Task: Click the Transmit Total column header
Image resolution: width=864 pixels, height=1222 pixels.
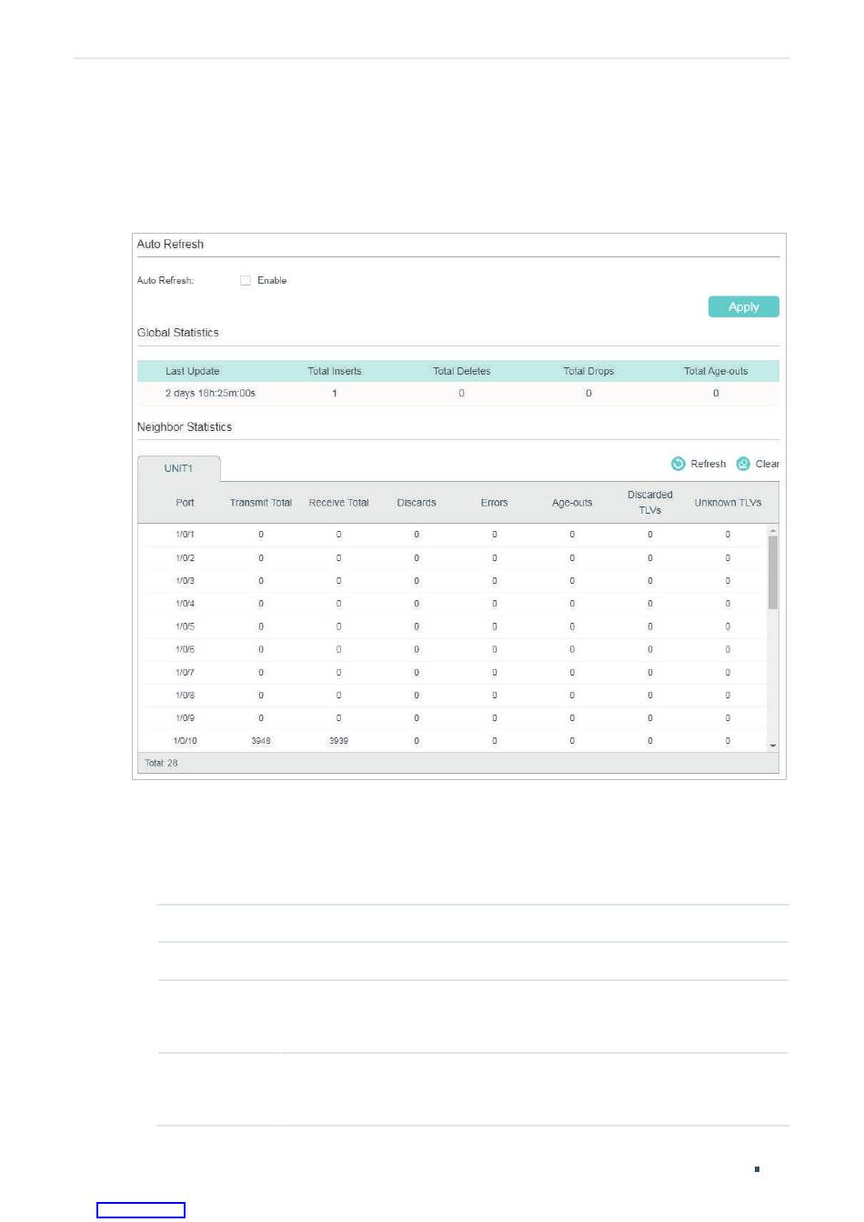Action: coord(261,503)
